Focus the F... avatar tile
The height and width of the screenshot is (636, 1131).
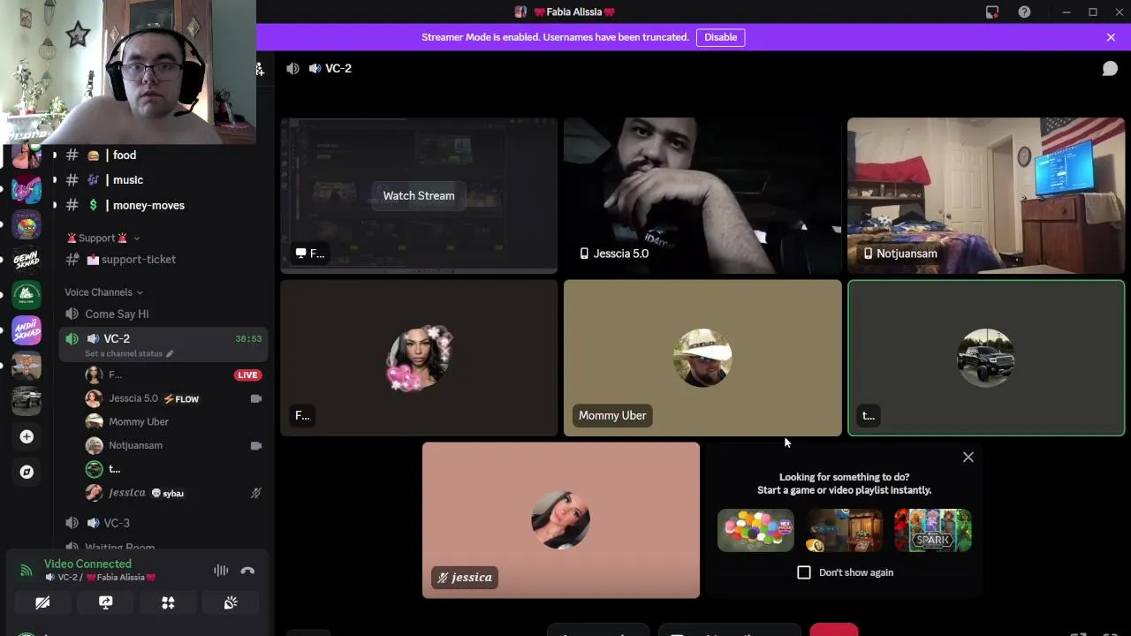pos(419,358)
